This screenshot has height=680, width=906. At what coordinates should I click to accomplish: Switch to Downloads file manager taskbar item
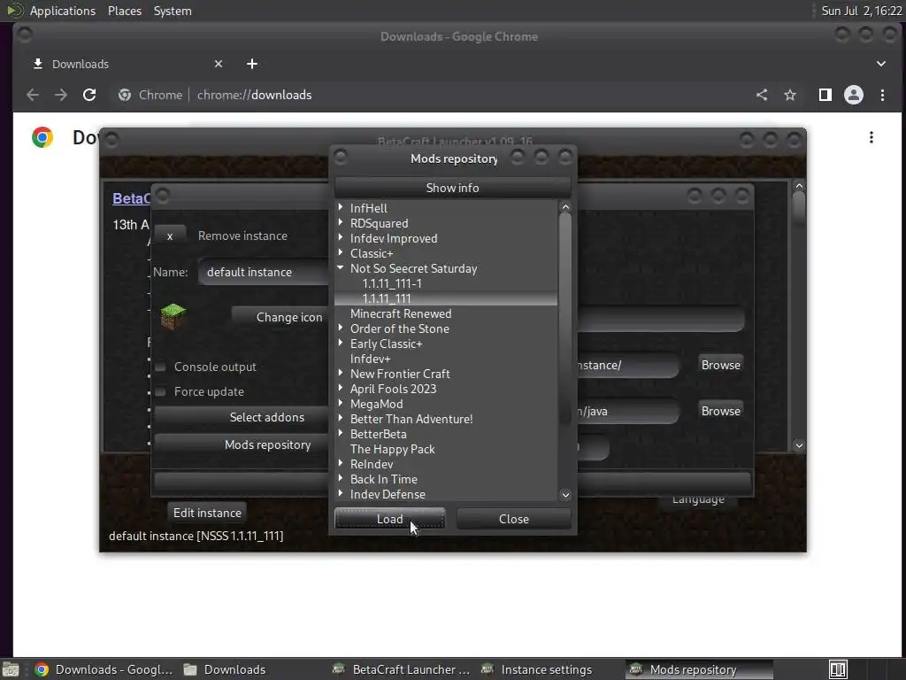pyautogui.click(x=225, y=669)
